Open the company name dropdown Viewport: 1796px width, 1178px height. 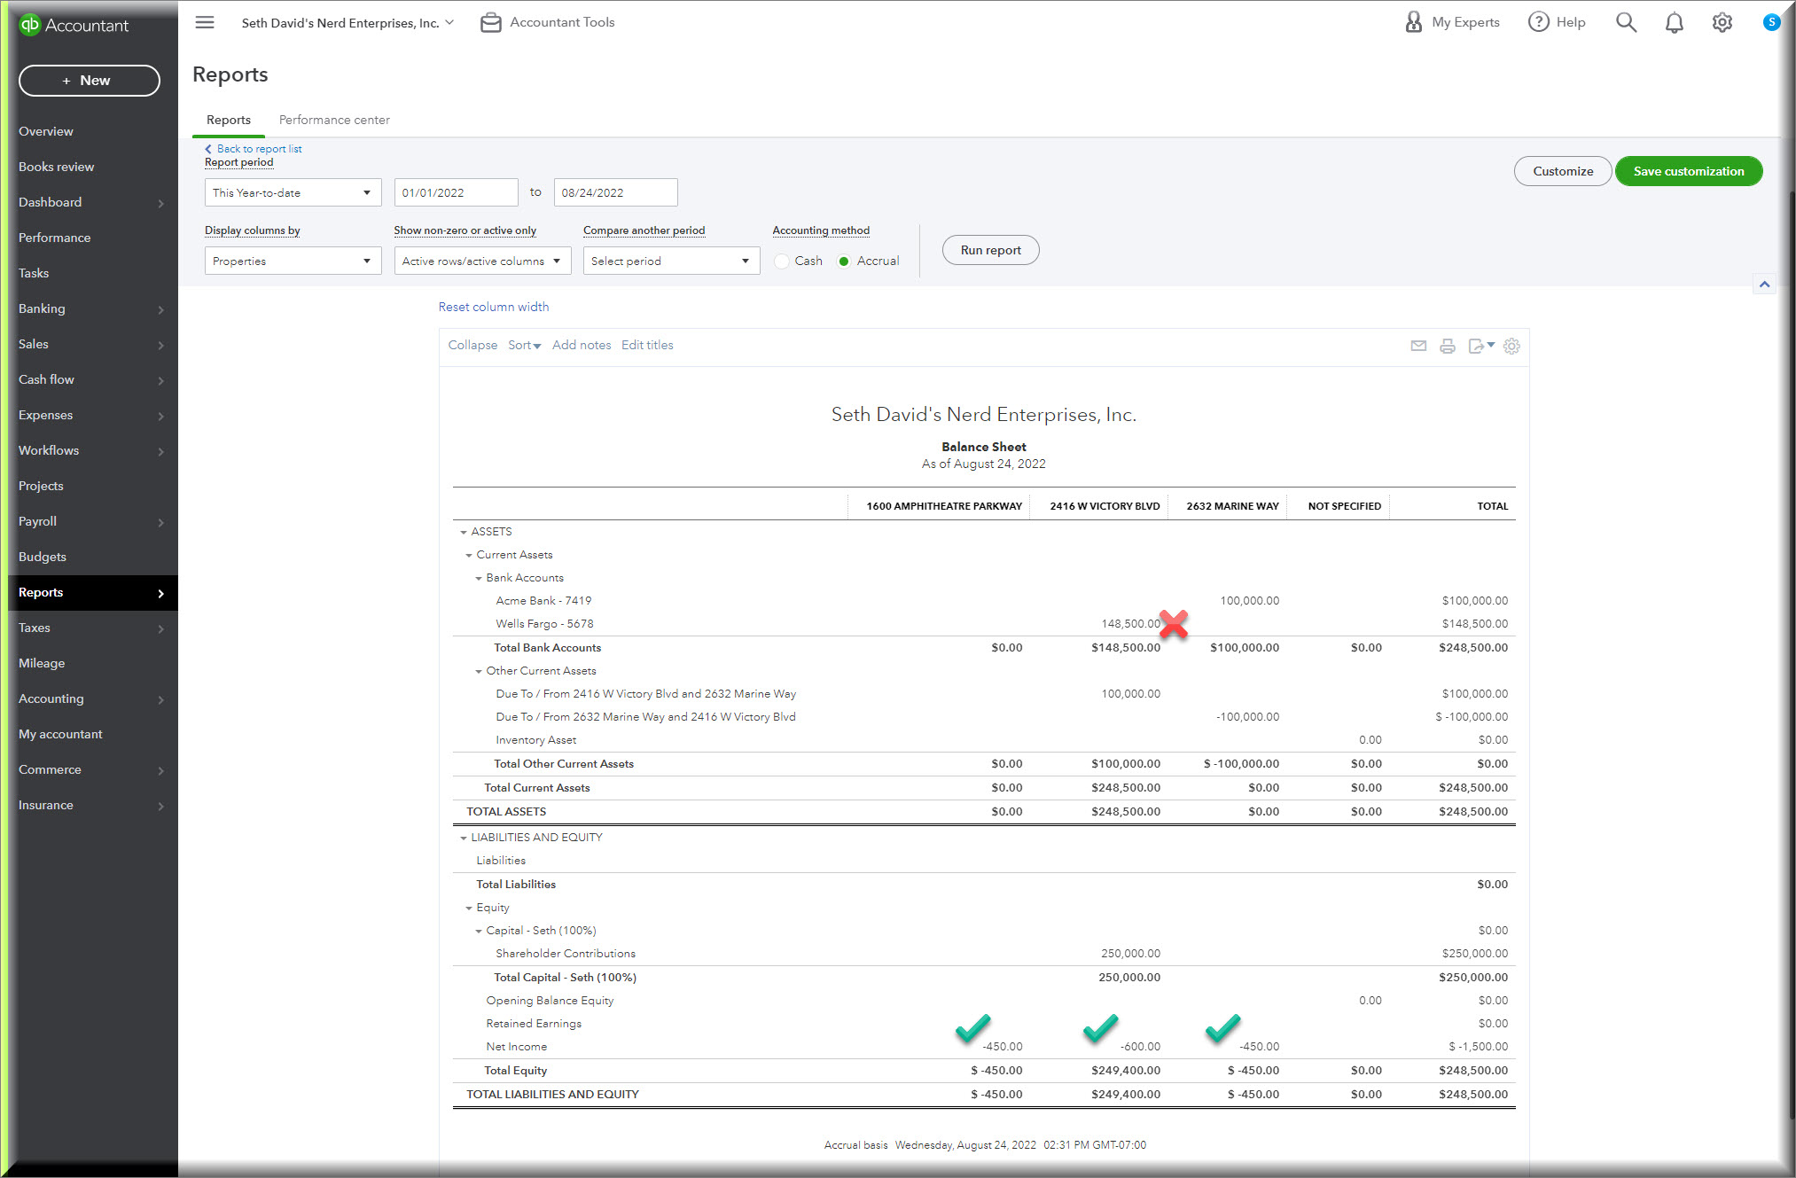[347, 22]
